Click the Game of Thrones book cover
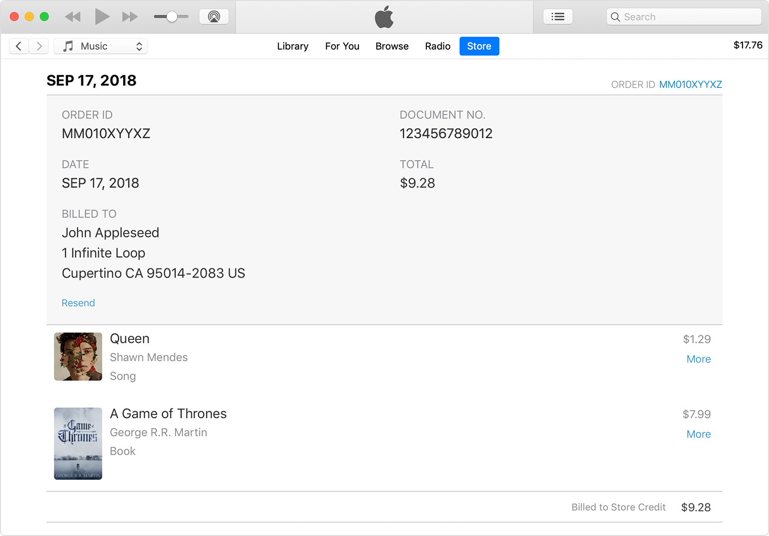This screenshot has height=536, width=769. pos(78,443)
